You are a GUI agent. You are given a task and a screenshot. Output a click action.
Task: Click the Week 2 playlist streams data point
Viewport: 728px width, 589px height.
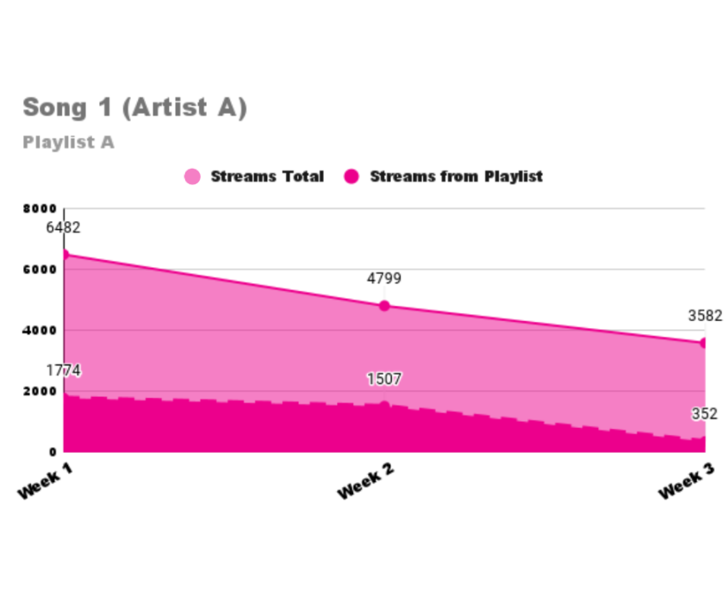pos(384,406)
